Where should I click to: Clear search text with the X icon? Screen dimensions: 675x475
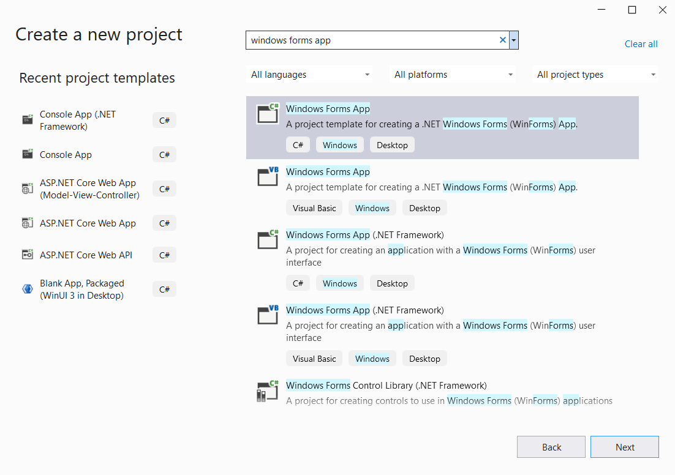pyautogui.click(x=503, y=40)
